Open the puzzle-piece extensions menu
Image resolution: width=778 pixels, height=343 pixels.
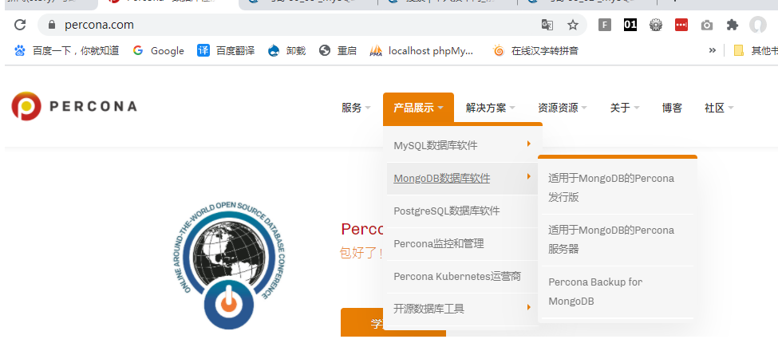click(x=732, y=25)
